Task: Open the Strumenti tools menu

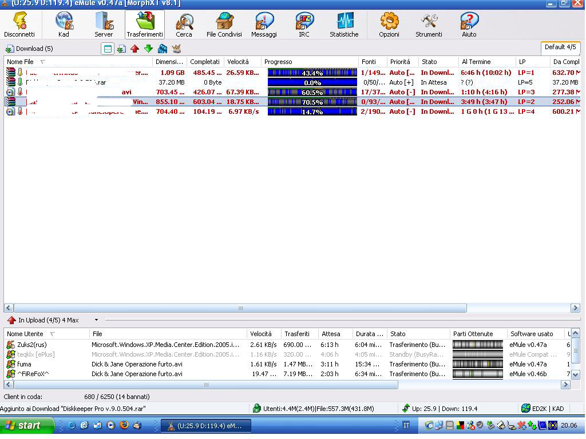Action: click(x=429, y=25)
